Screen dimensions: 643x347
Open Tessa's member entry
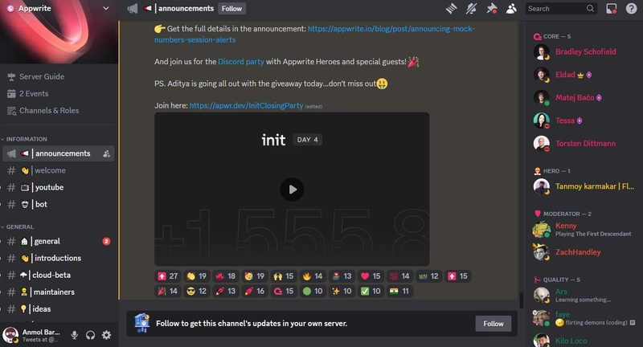click(x=585, y=120)
